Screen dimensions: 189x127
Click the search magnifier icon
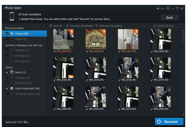[155, 26]
